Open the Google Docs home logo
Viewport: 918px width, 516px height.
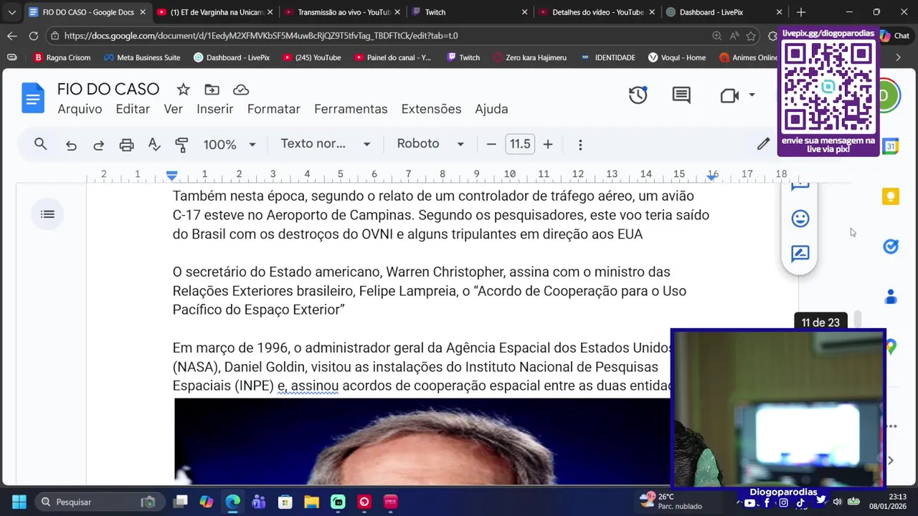pyautogui.click(x=33, y=98)
